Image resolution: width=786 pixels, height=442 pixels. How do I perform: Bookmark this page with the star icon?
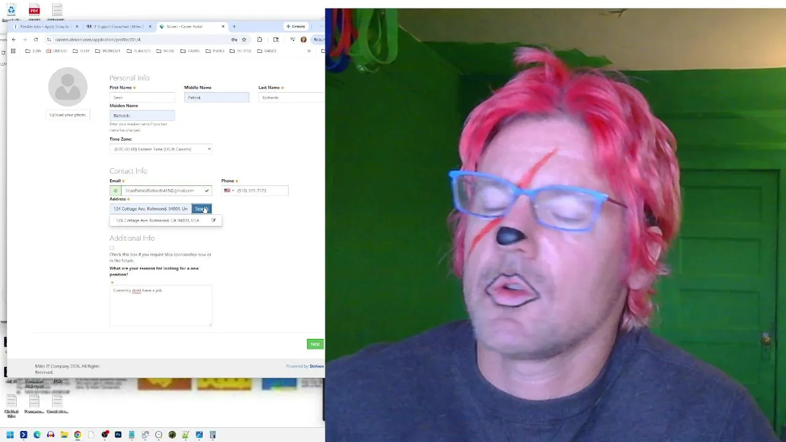(x=244, y=39)
